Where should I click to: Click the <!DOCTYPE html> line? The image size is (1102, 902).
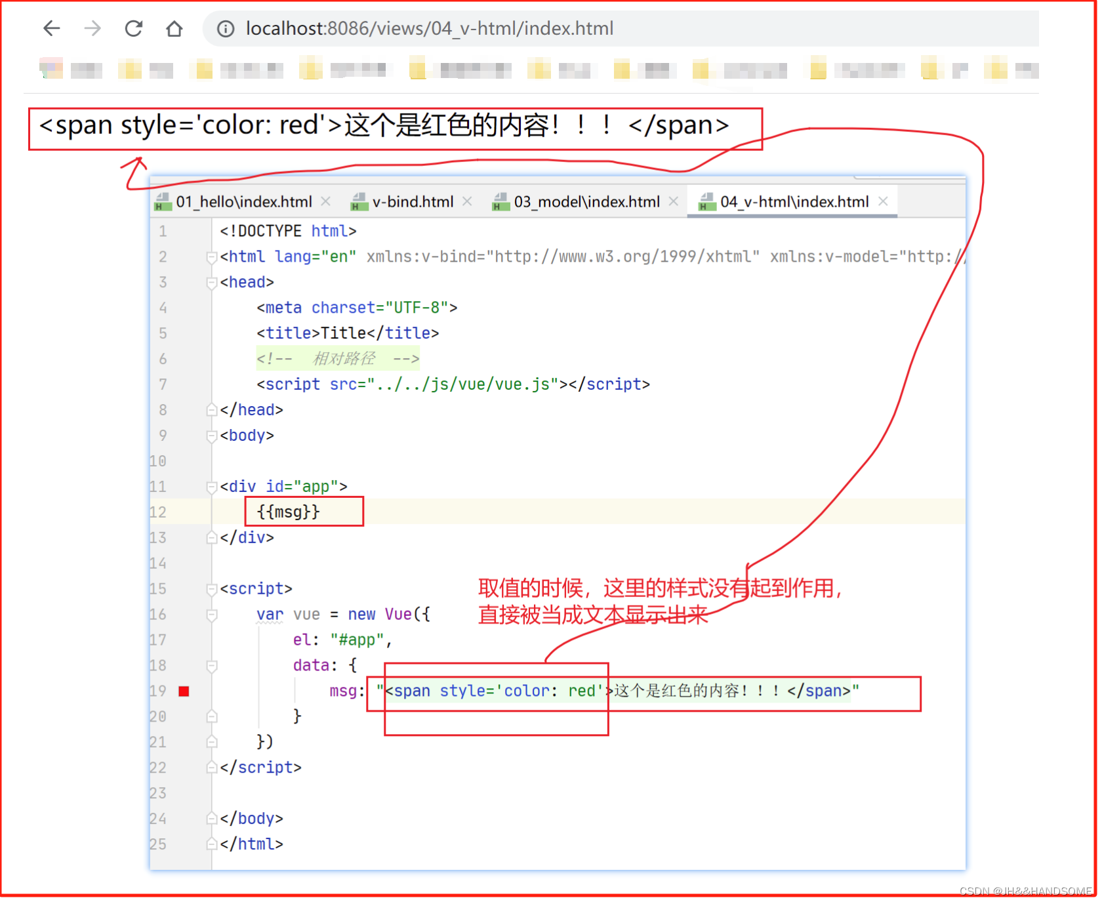(288, 231)
